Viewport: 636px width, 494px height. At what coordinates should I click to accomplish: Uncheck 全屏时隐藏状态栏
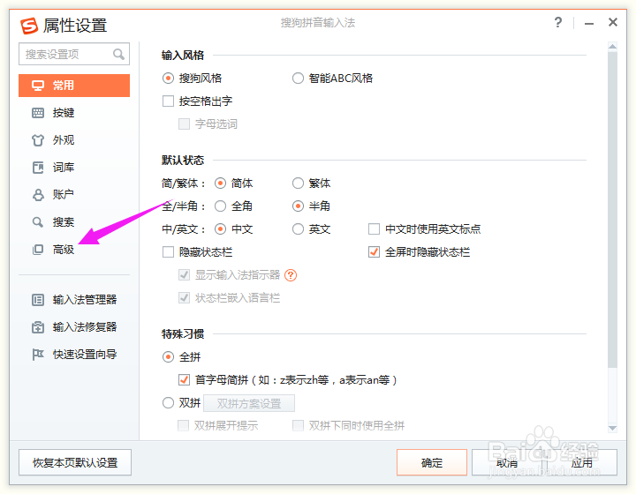[374, 252]
